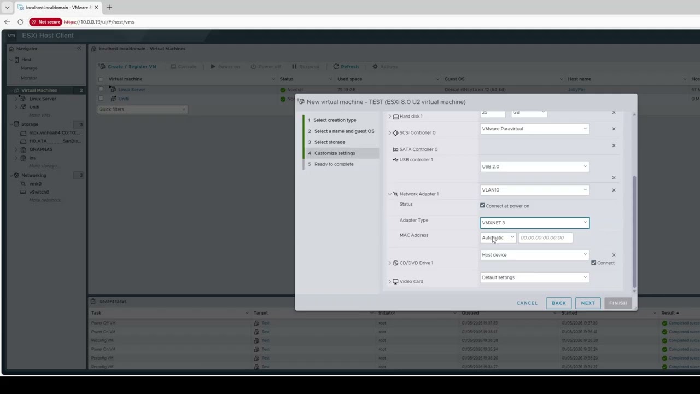Select step 4 Customize settings
Image resolution: width=700 pixels, height=394 pixels.
[x=341, y=153]
